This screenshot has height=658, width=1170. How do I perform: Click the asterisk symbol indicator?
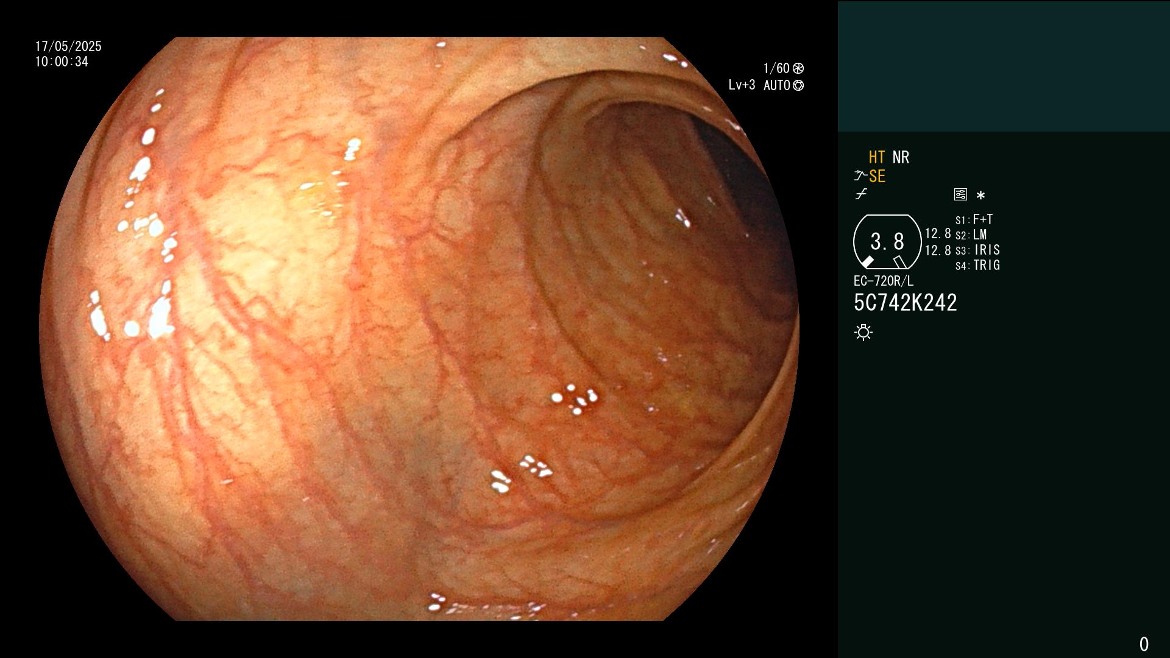click(980, 196)
